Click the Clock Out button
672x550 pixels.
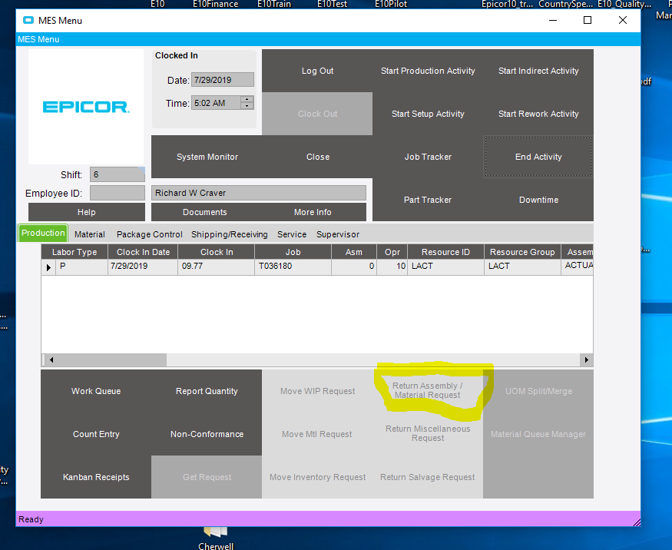pos(317,114)
